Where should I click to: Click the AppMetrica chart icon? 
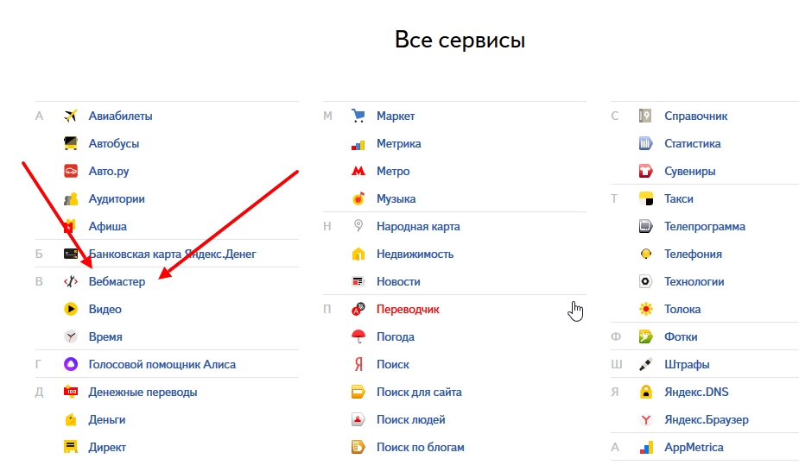point(645,448)
